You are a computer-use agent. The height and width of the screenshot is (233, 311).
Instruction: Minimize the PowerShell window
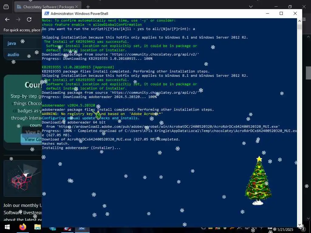[268, 13]
